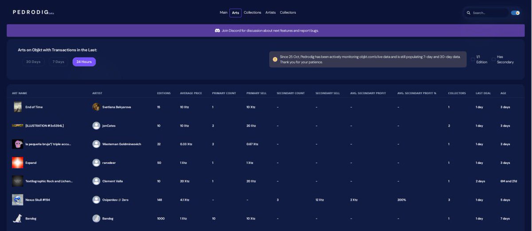Open artist jonCates name link

point(109,126)
